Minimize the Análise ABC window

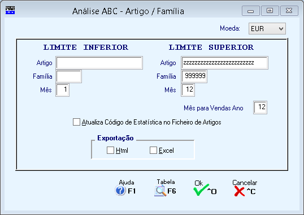[x=251, y=11]
